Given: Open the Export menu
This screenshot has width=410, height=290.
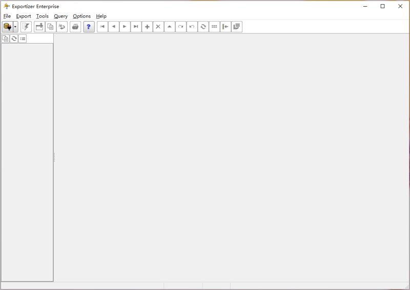Looking at the screenshot, I should 24,16.
